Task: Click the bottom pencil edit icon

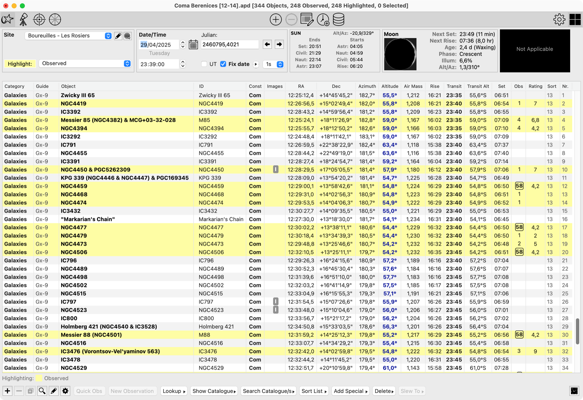Action: (x=54, y=391)
